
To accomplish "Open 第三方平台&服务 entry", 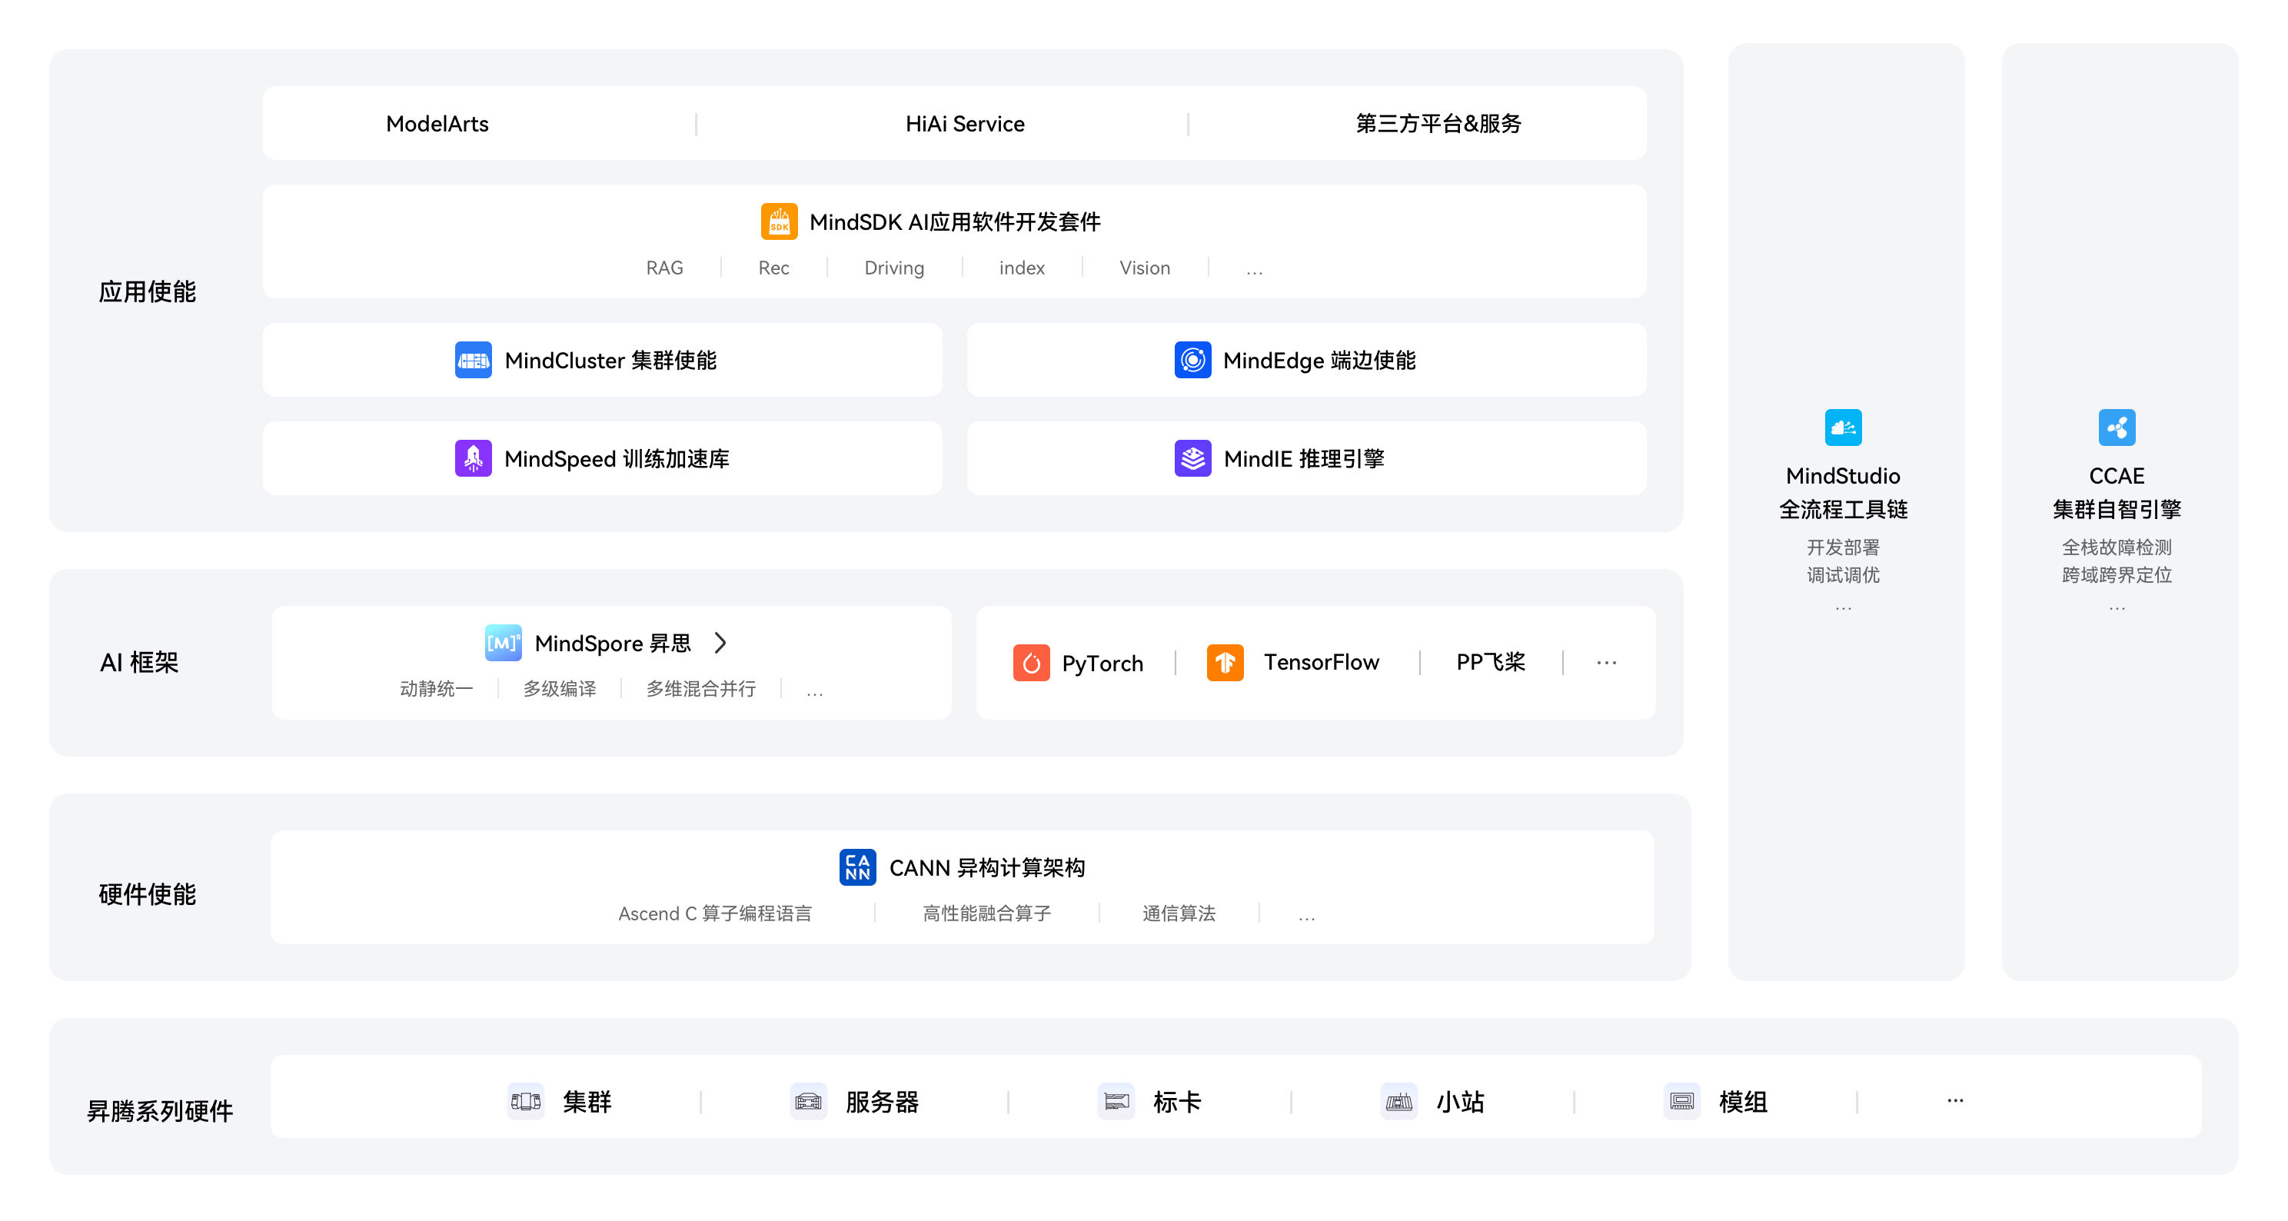I will [x=1438, y=124].
